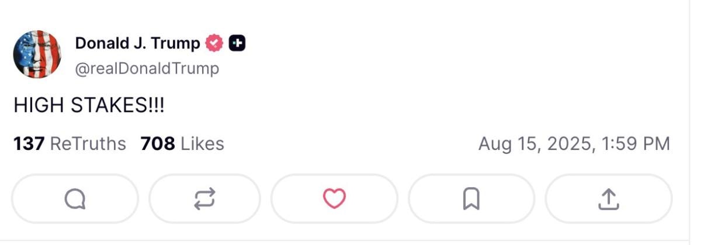
Task: Click the 708 likes count number
Action: [x=158, y=143]
